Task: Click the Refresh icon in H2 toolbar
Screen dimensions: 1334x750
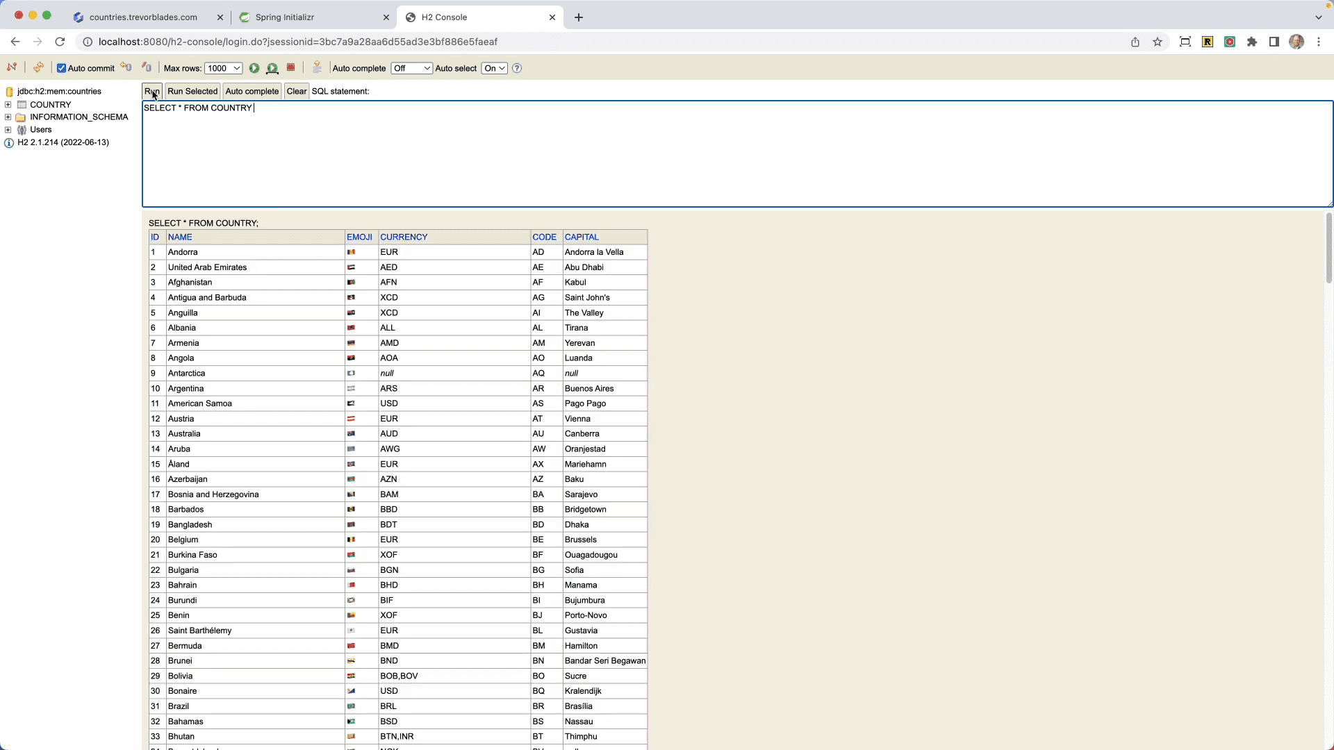Action: point(38,67)
